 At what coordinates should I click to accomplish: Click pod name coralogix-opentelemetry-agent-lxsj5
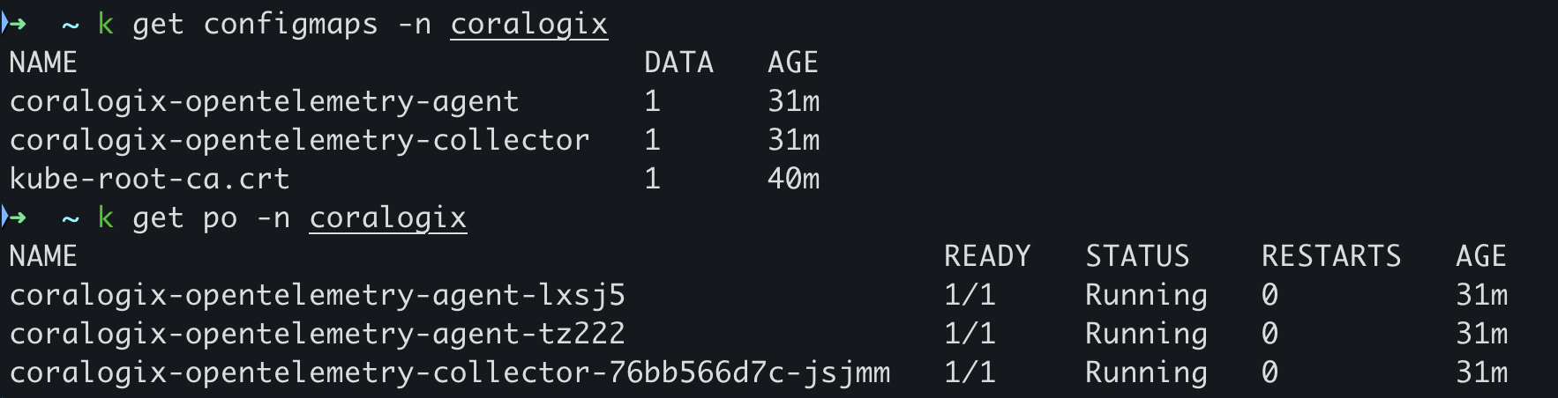coord(317,296)
